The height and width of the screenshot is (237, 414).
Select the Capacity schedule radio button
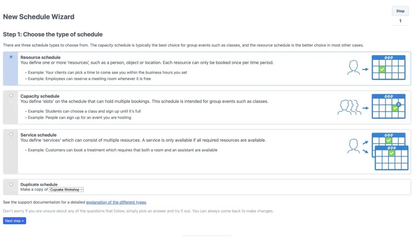point(11,96)
